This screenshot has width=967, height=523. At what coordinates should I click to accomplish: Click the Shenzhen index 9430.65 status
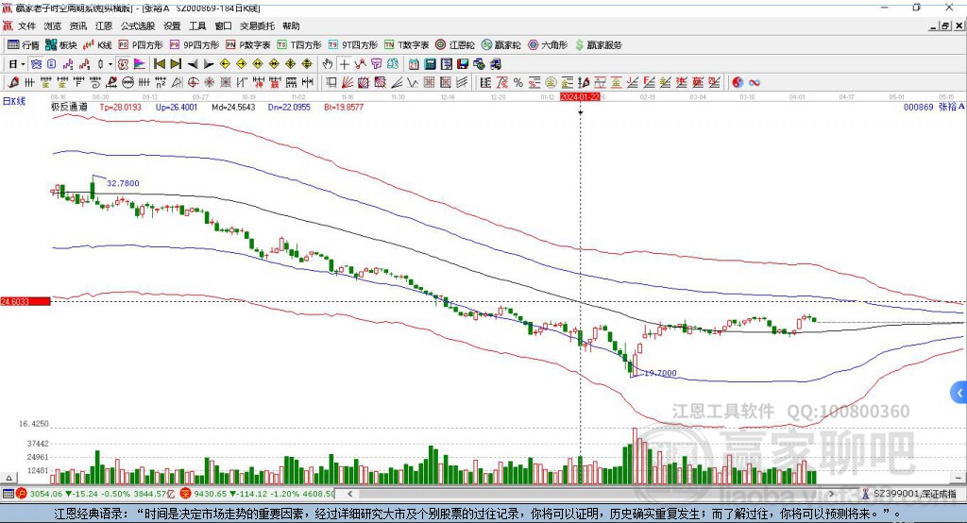coord(258,494)
